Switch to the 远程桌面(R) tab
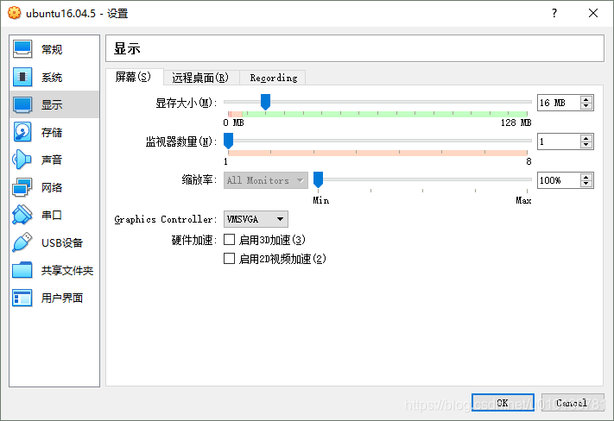614x421 pixels. click(200, 78)
